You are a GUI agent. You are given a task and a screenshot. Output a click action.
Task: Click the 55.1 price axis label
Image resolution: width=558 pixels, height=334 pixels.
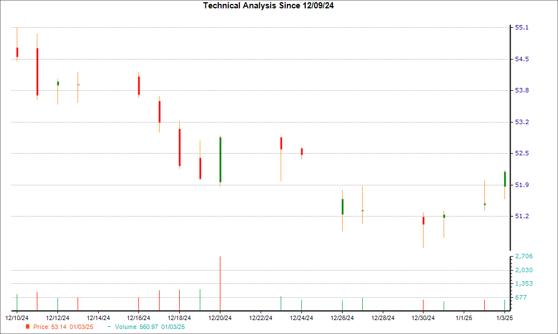(522, 28)
